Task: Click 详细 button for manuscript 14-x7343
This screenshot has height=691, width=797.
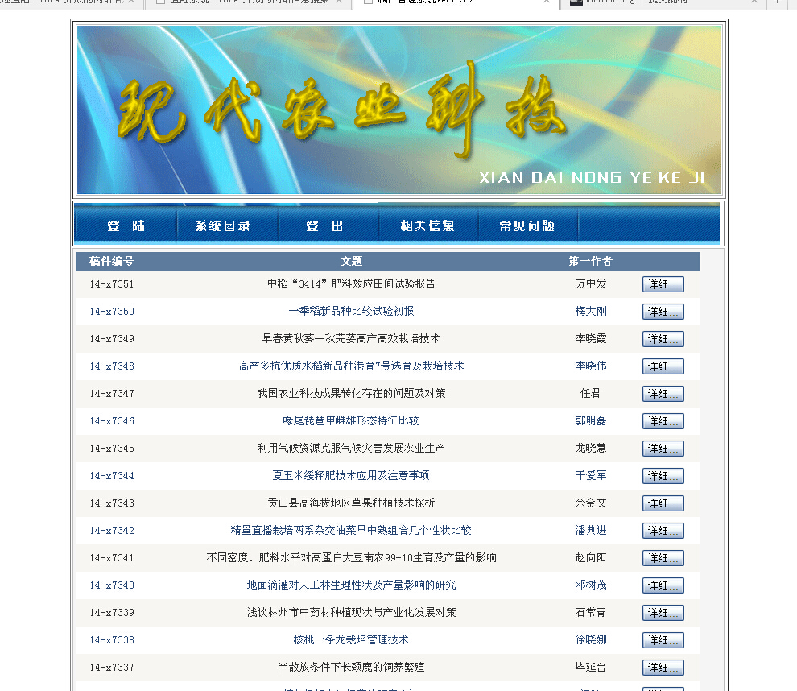Action: point(663,504)
